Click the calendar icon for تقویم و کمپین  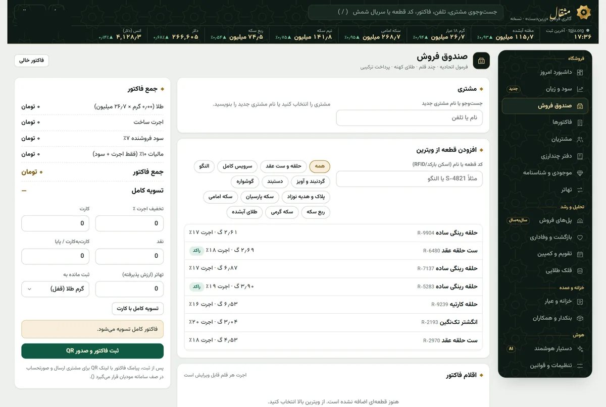pyautogui.click(x=580, y=254)
